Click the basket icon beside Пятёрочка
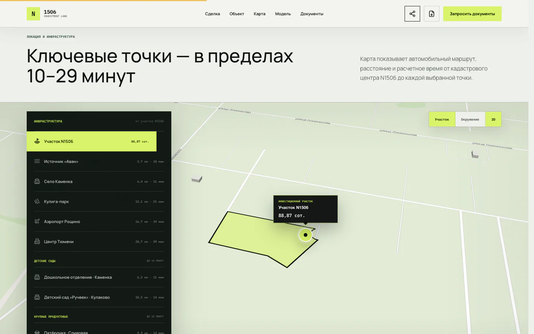 [37, 332]
